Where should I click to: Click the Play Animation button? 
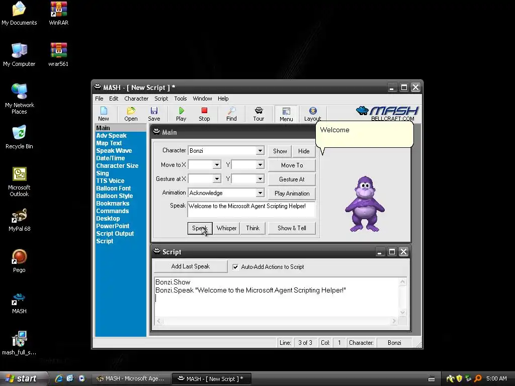(292, 194)
